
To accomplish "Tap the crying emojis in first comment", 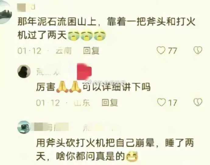I will pos(87,36).
